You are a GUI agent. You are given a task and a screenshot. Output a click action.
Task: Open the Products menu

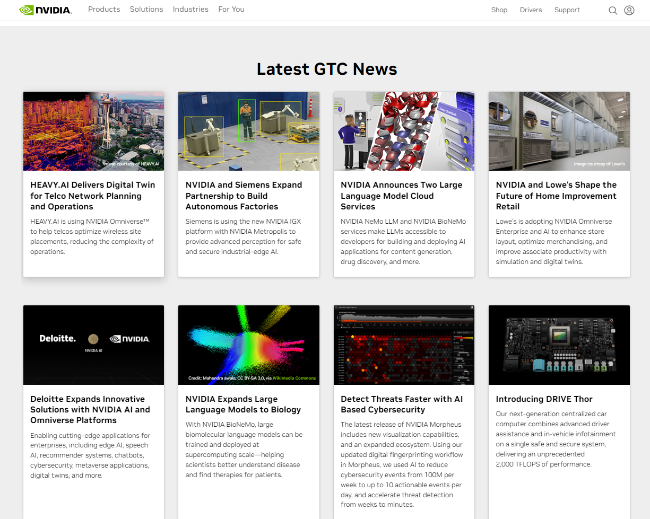click(x=104, y=10)
